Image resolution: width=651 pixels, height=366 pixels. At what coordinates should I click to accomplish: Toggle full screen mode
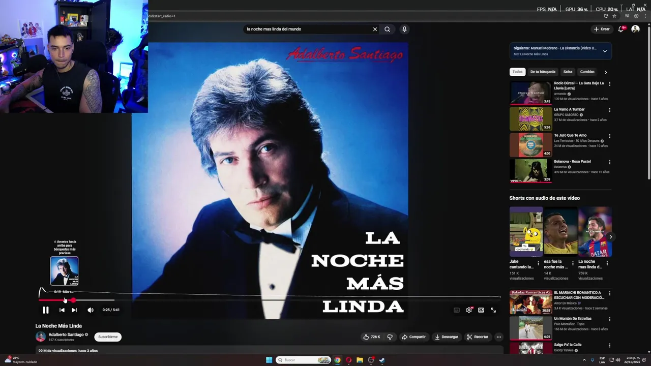pos(493,310)
